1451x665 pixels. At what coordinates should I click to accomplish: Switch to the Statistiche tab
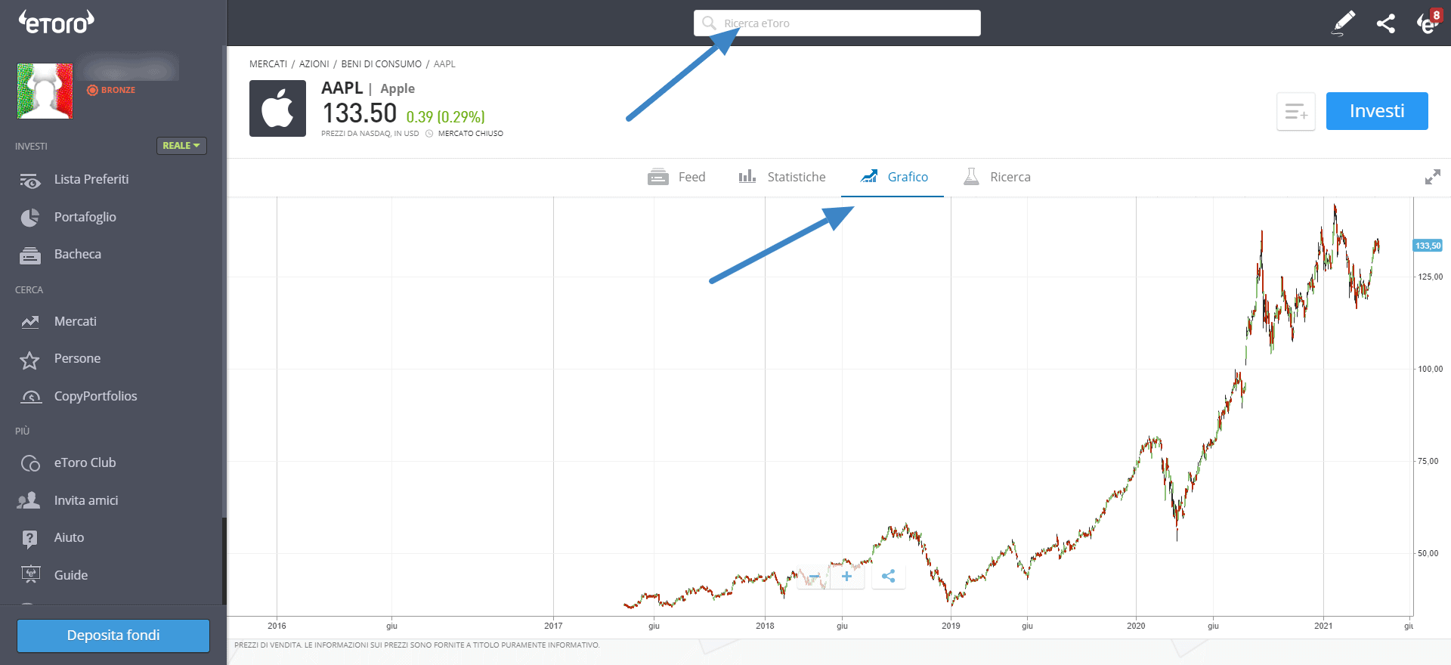point(781,177)
